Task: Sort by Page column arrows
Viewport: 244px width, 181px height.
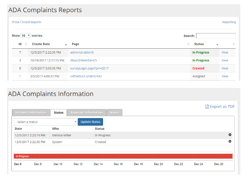Action: (x=189, y=44)
